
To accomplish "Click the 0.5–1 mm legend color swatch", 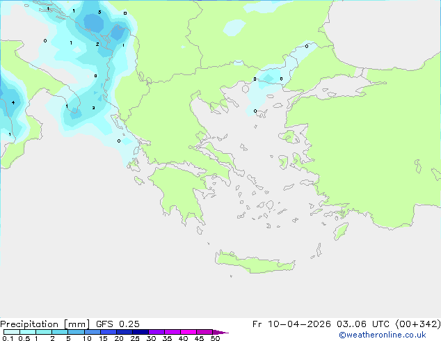I will coord(28,332).
